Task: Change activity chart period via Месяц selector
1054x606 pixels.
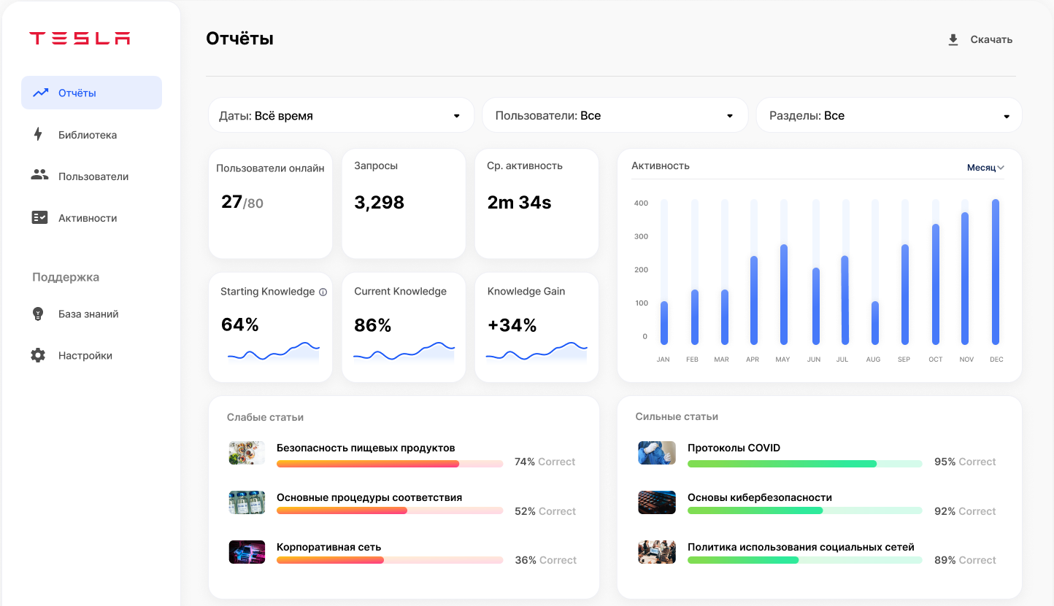Action: [985, 168]
